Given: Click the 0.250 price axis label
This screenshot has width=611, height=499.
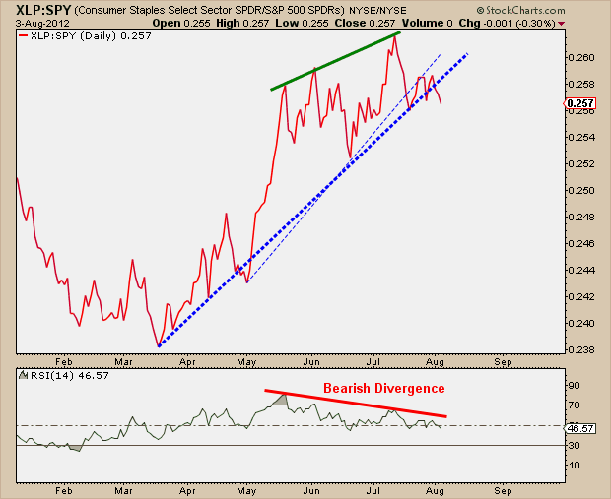Looking at the screenshot, I should (x=581, y=190).
